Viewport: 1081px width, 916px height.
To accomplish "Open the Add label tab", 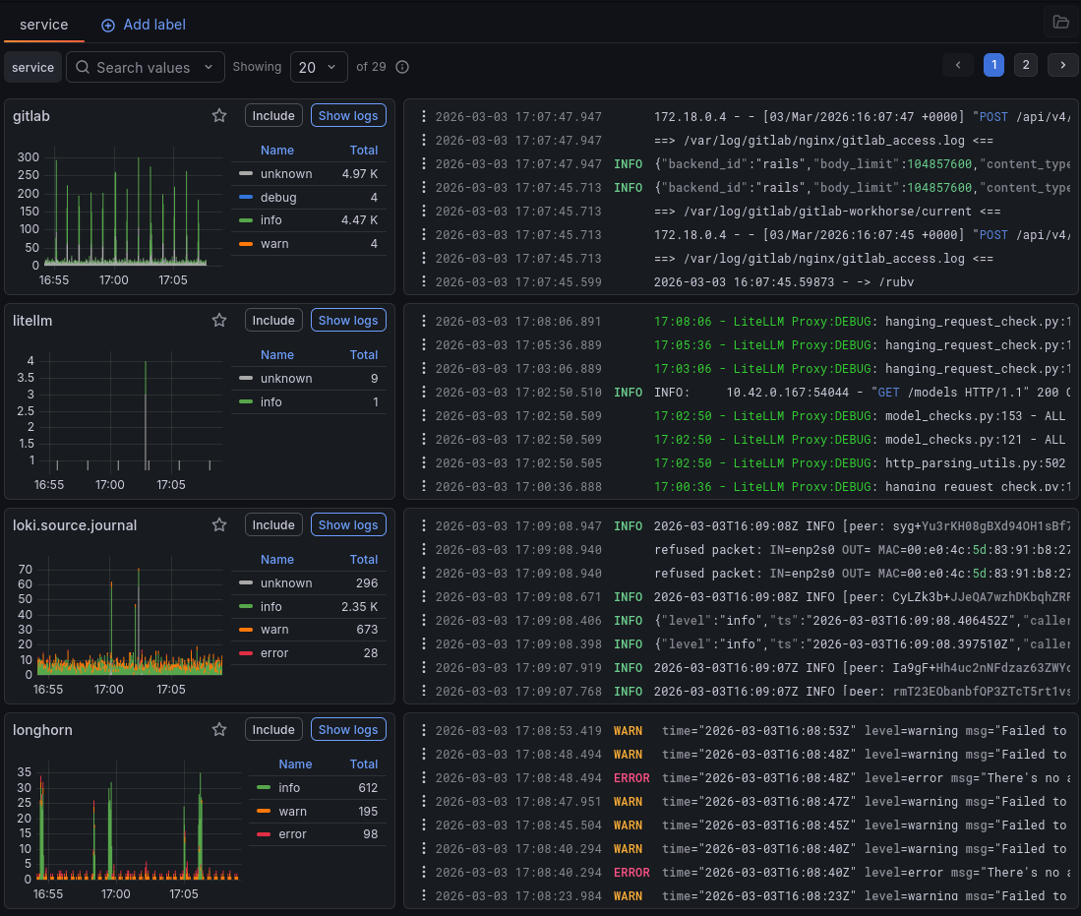I will pos(144,25).
